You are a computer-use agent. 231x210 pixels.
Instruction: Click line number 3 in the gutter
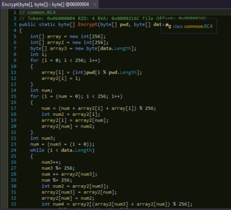pyautogui.click(x=15, y=24)
